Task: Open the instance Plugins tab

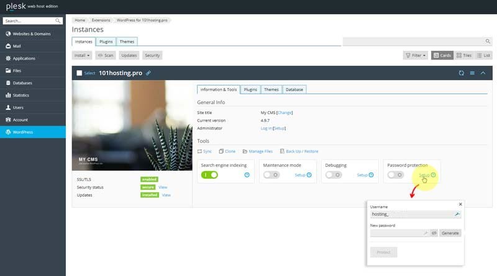Action: point(250,89)
